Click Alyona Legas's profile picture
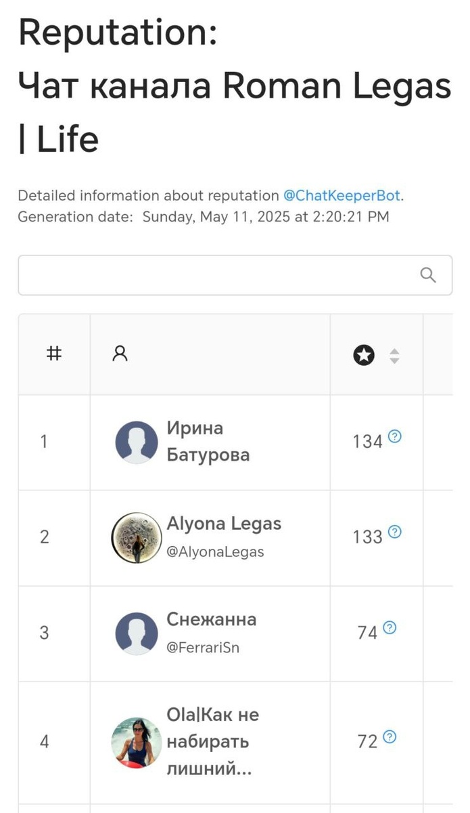 pos(137,537)
